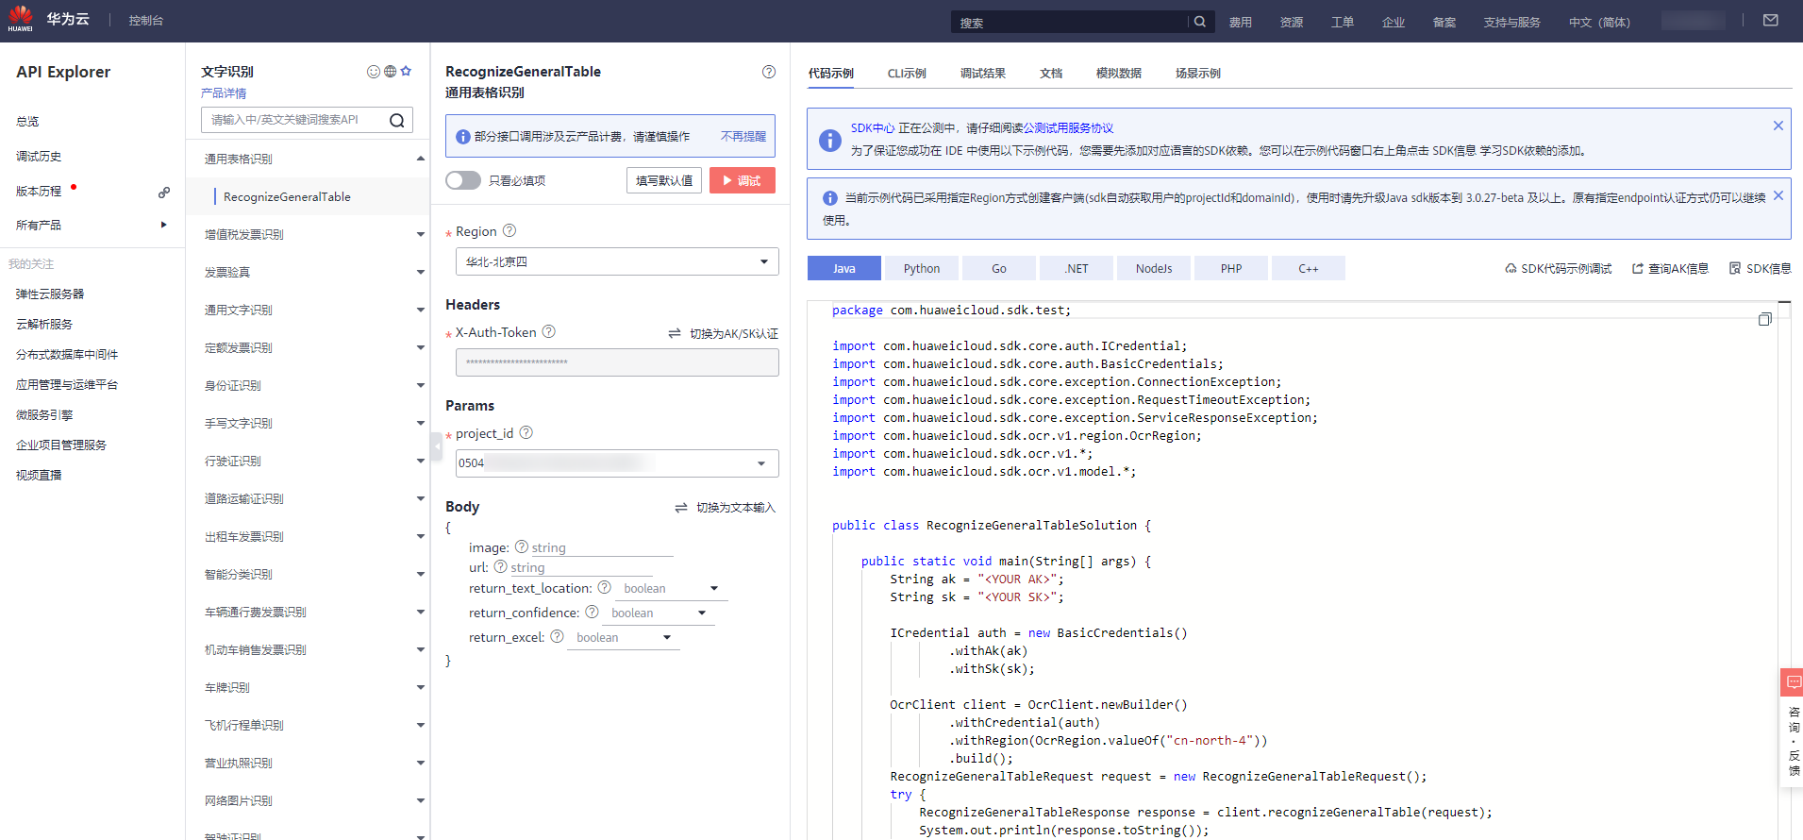Image resolution: width=1803 pixels, height=840 pixels.
Task: Open 公测试用服务协议 link
Action: tap(1069, 127)
